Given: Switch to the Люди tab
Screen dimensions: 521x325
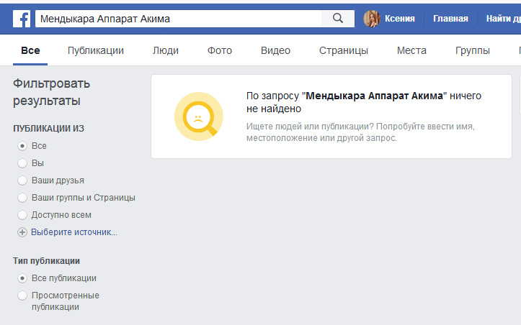Looking at the screenshot, I should coord(166,50).
